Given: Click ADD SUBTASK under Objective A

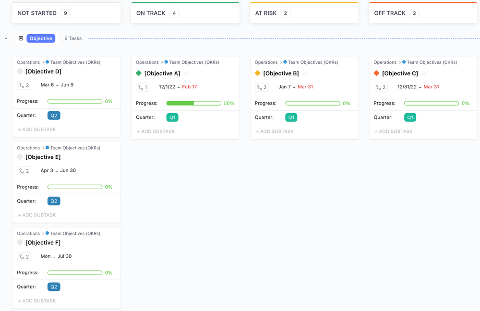Looking at the screenshot, I should (156, 132).
